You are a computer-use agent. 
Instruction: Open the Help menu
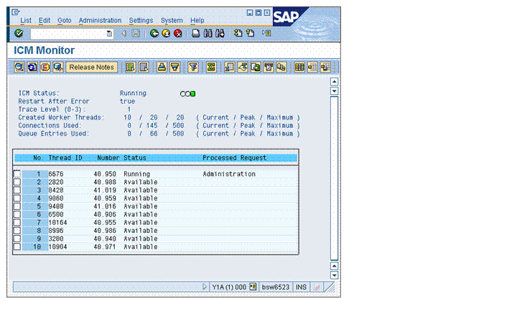click(x=197, y=20)
